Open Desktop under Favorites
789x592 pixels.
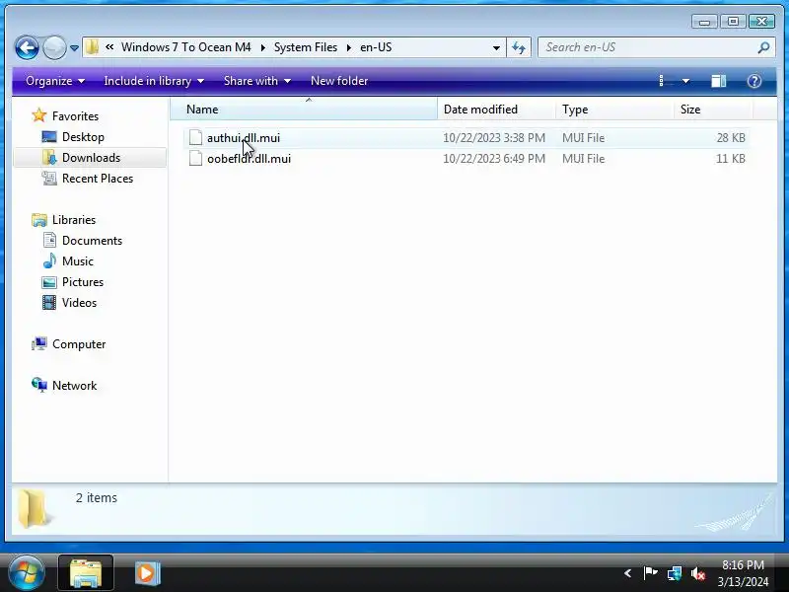(83, 137)
